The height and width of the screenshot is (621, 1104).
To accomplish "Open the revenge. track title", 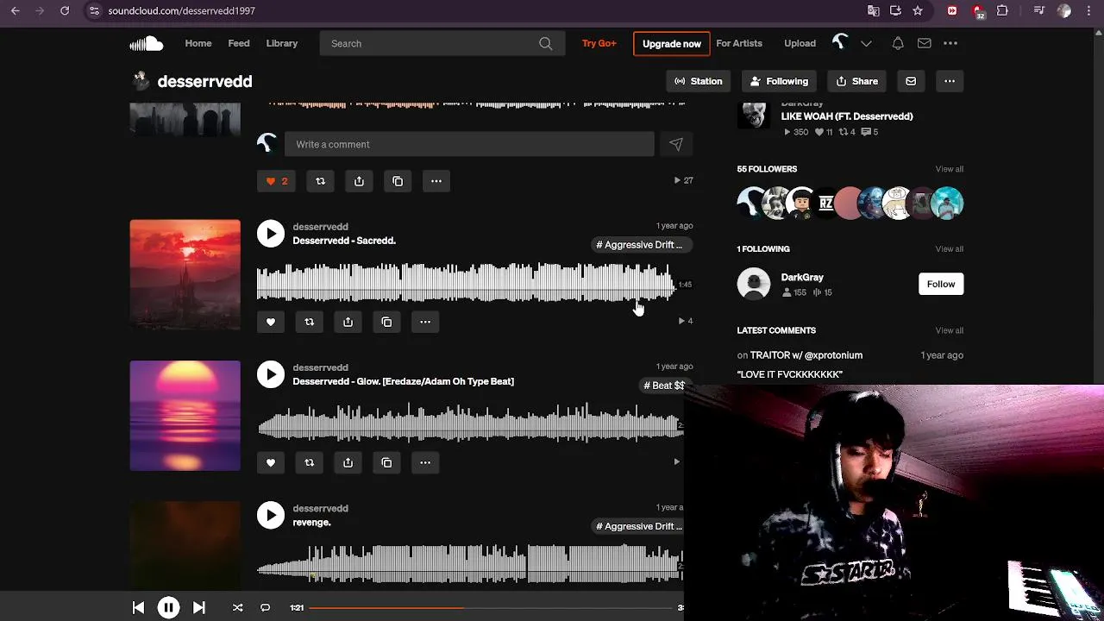I will (311, 523).
